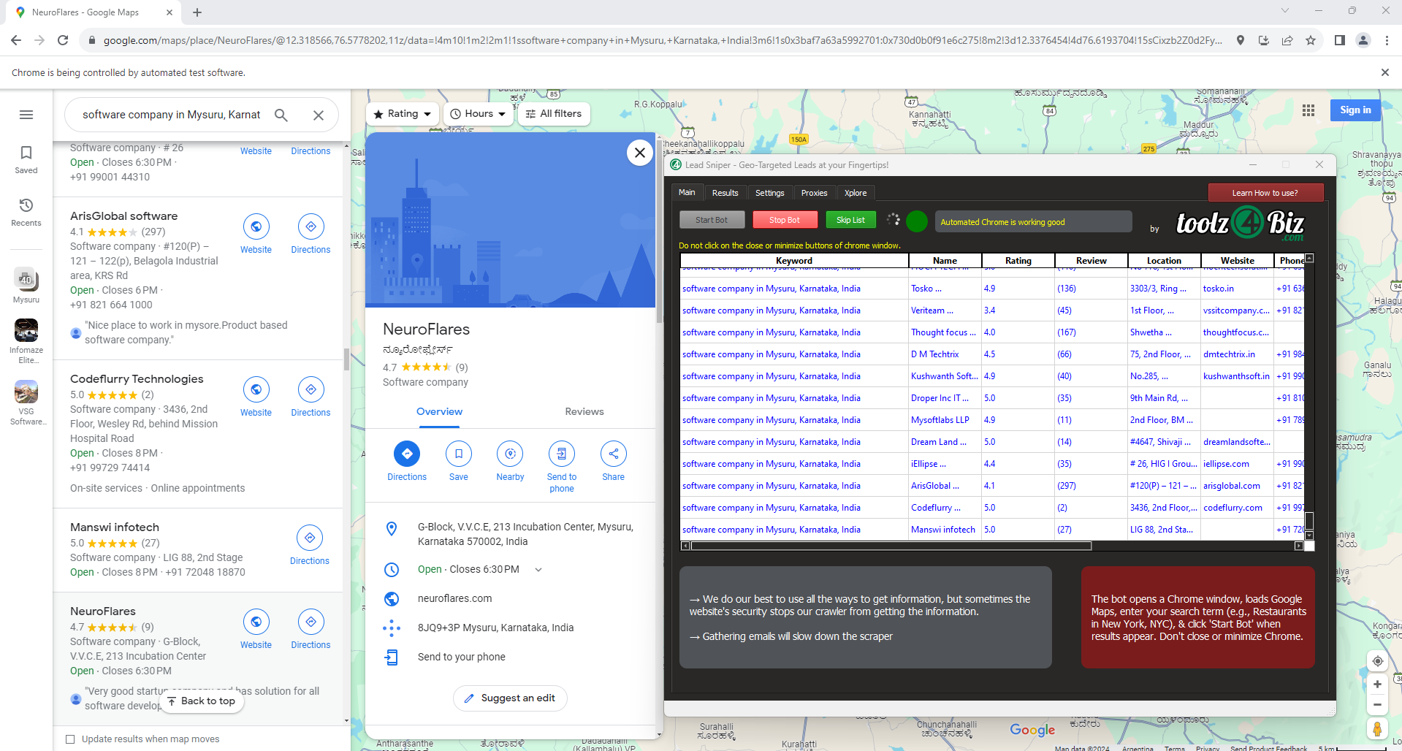1402x751 pixels.
Task: Click Back to top button
Action: point(202,701)
